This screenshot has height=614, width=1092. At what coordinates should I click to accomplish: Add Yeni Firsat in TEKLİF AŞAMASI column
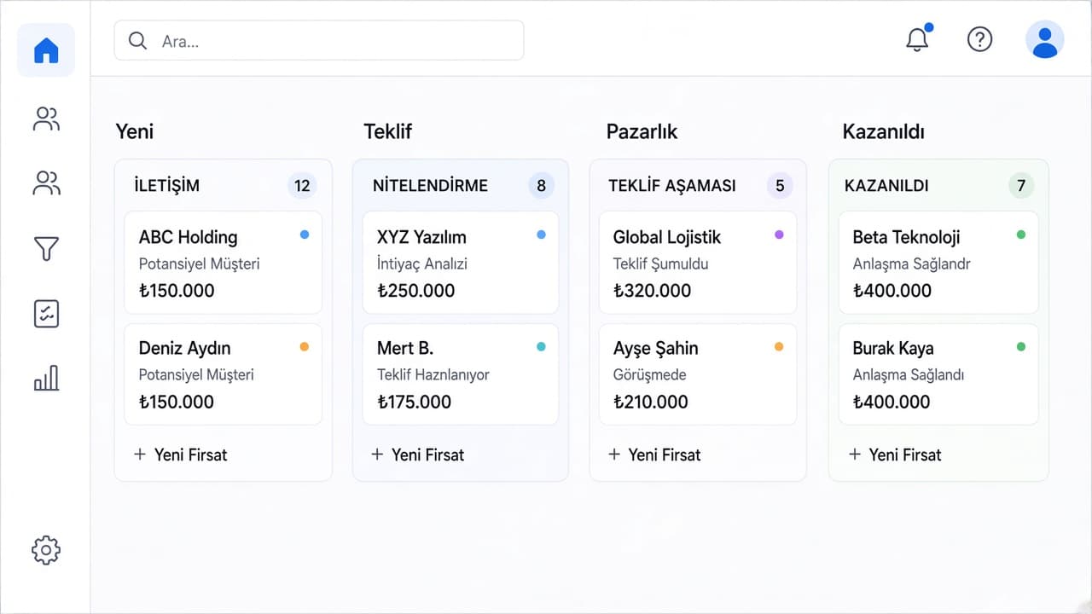654,455
